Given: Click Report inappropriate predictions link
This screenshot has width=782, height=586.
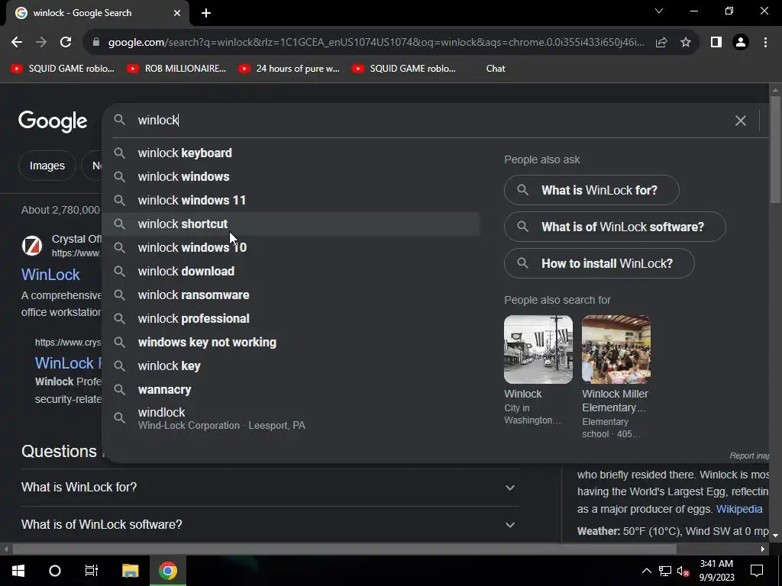Looking at the screenshot, I should [750, 456].
